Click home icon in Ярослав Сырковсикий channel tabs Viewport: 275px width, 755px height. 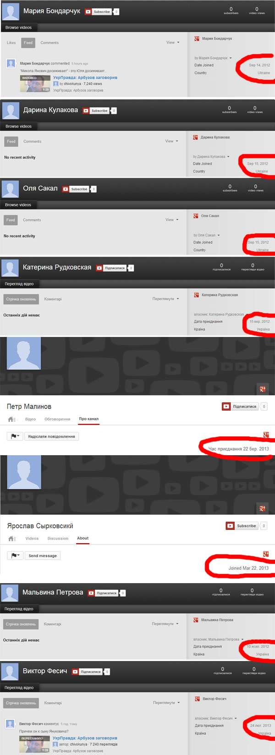point(12,539)
